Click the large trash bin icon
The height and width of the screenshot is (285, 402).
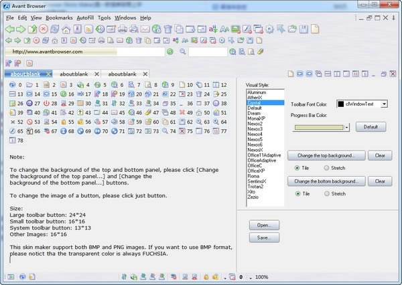pos(168,29)
